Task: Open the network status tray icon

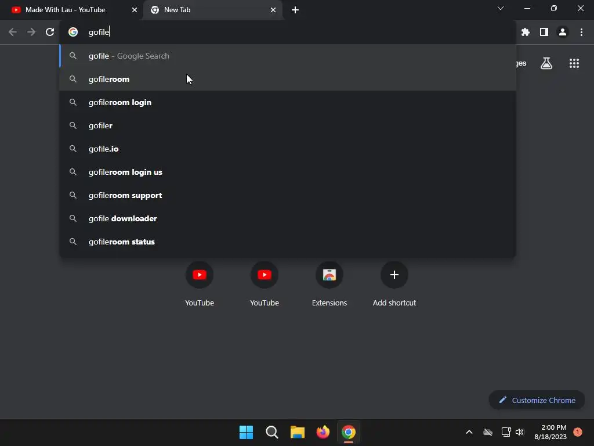Action: point(506,432)
